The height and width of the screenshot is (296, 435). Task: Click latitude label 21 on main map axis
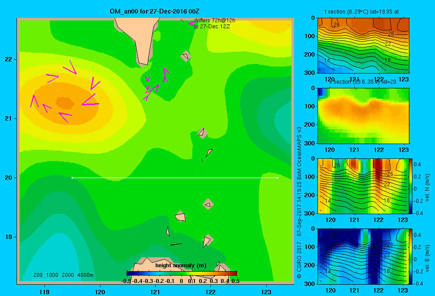[9, 118]
